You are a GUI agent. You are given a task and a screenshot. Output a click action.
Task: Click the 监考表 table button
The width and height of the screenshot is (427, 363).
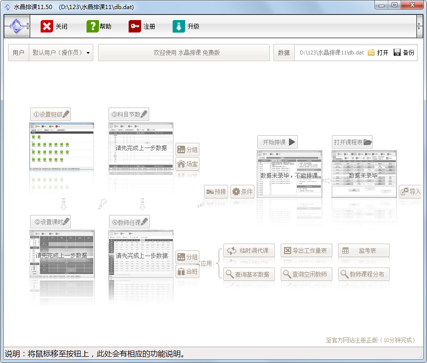364,251
